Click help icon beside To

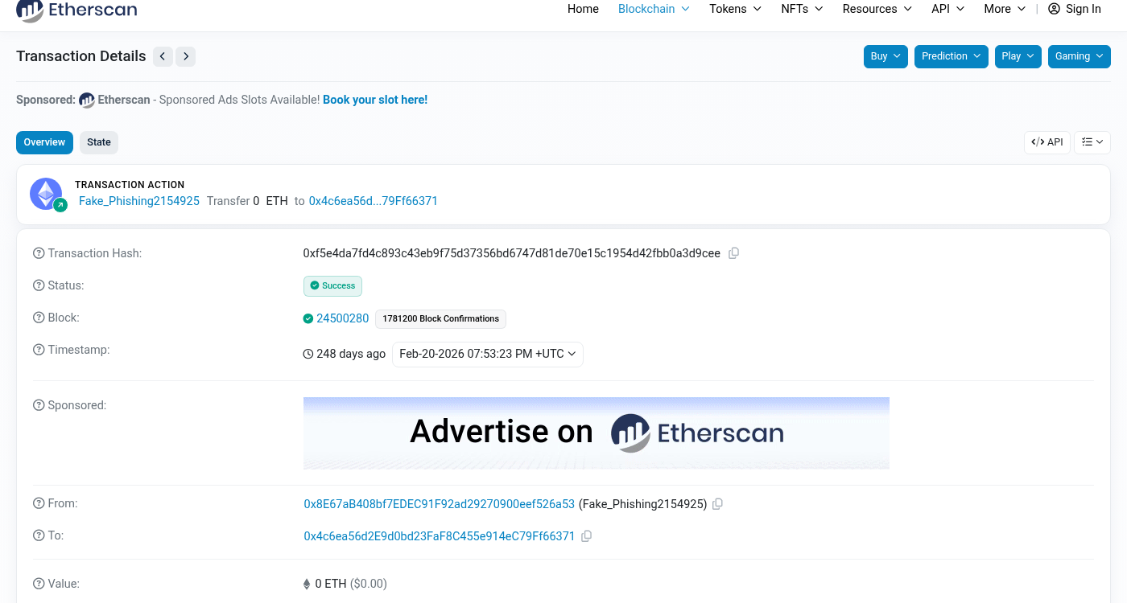tap(39, 535)
